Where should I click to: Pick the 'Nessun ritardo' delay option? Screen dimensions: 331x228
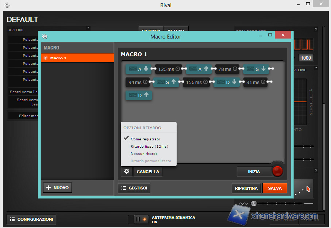click(x=144, y=153)
